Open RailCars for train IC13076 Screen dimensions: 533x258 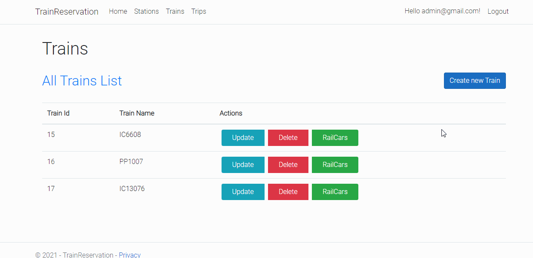click(335, 191)
